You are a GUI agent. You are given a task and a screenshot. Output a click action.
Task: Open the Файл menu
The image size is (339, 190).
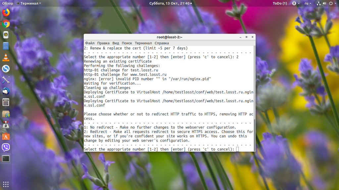pos(90,43)
